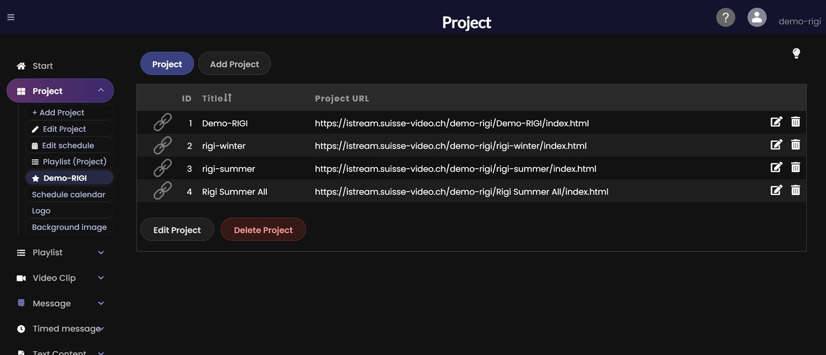826x355 pixels.
Task: Click the demo-rigi username
Action: [x=800, y=21]
